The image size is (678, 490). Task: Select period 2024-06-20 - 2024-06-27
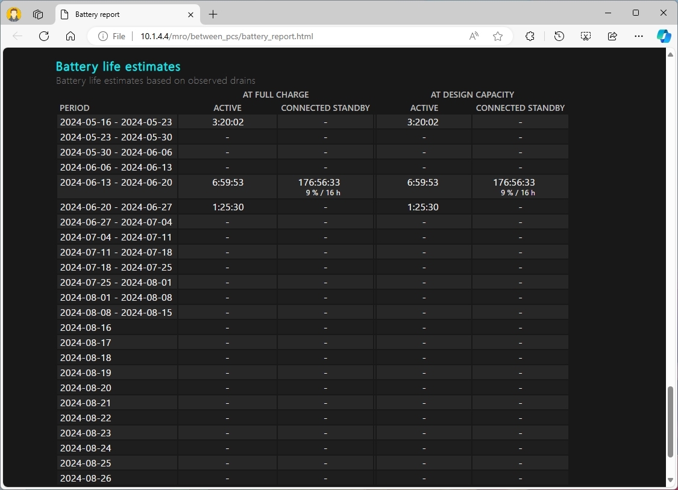pos(116,207)
